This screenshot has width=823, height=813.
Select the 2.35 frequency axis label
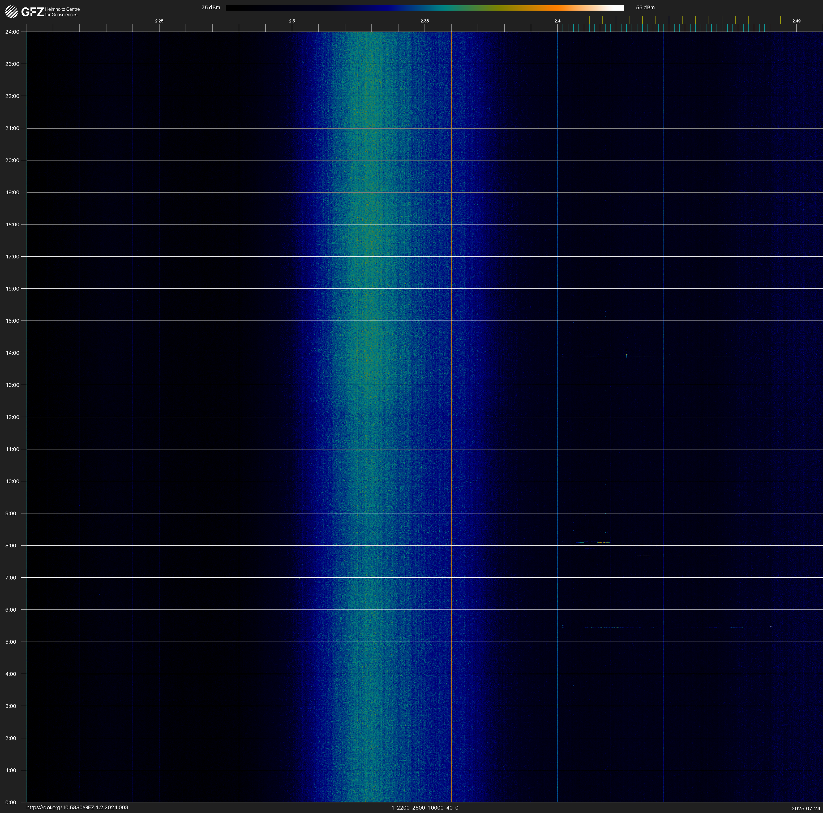point(424,21)
